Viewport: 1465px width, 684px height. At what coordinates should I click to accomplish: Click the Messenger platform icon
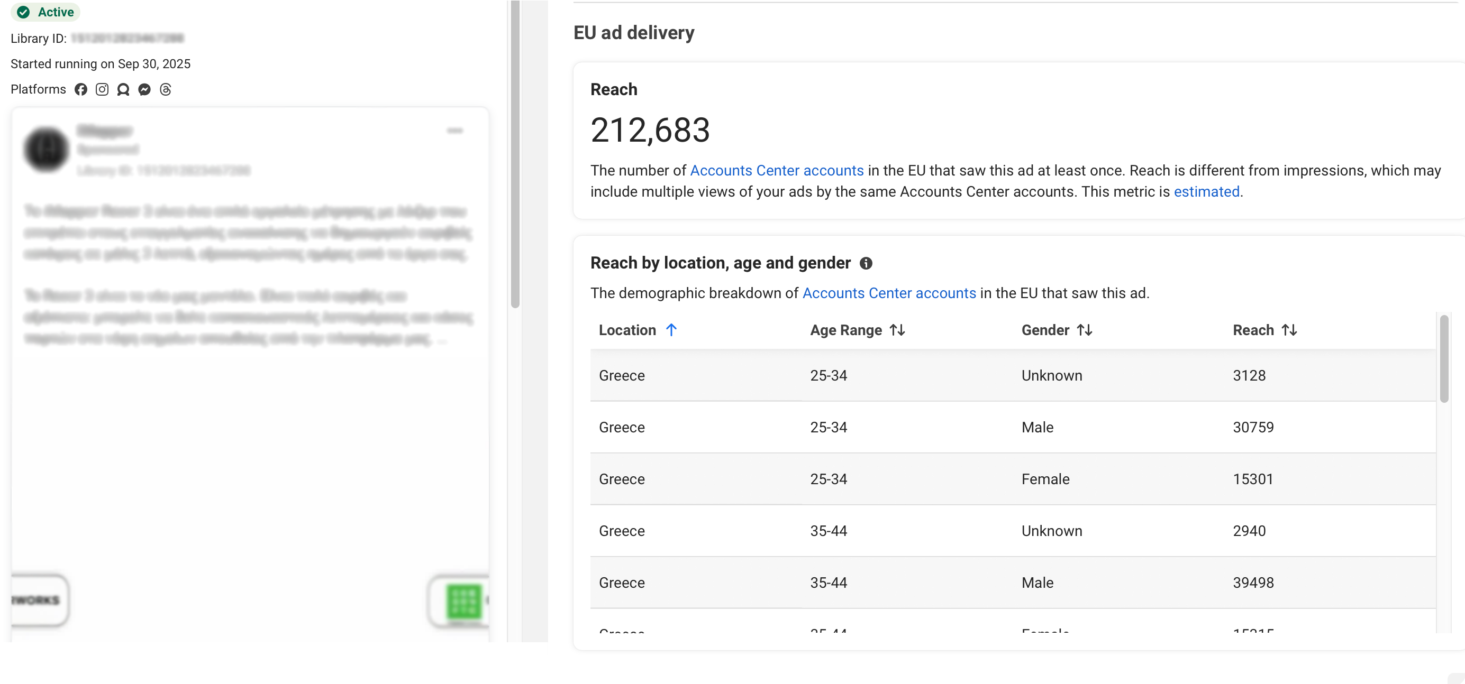click(144, 89)
